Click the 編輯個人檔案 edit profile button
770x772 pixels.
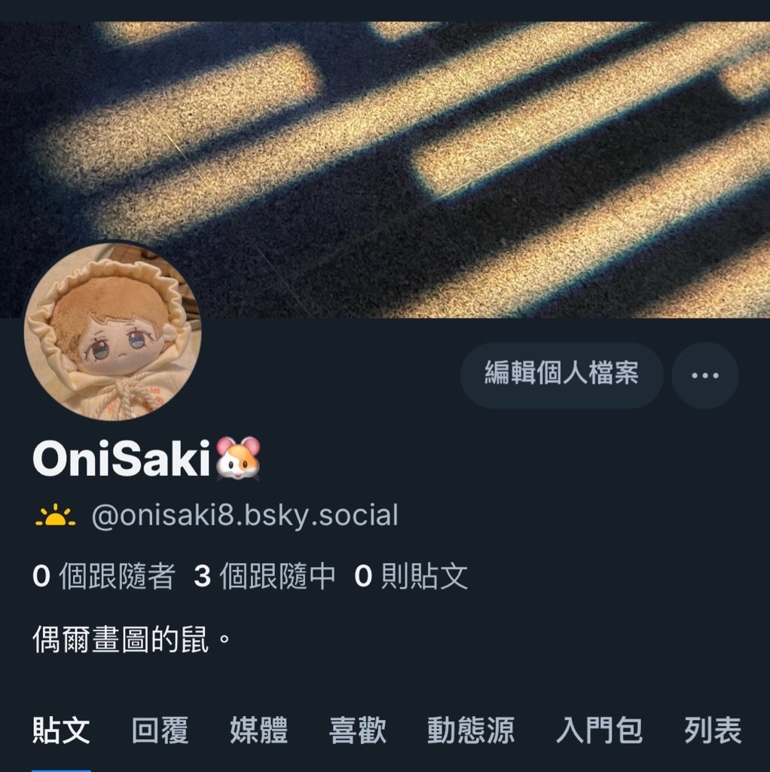click(x=561, y=375)
